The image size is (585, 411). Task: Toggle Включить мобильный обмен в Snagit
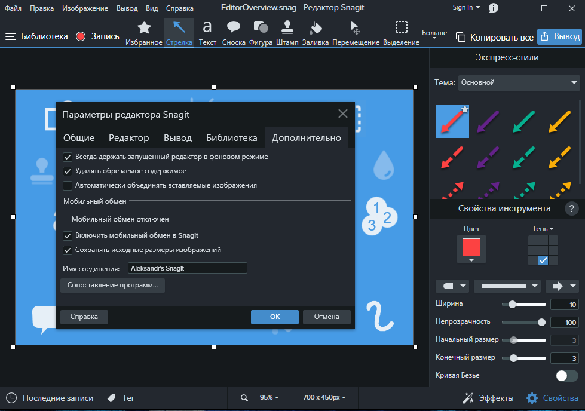(x=68, y=236)
